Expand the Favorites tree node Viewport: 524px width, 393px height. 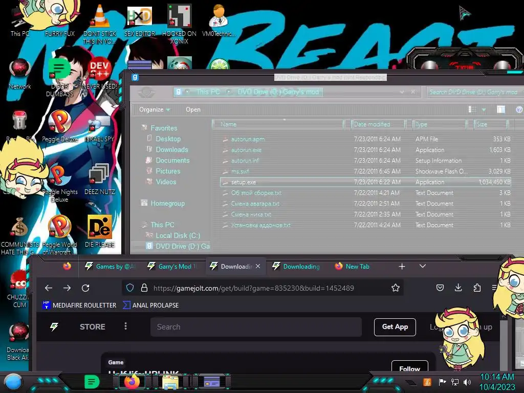tap(144, 127)
